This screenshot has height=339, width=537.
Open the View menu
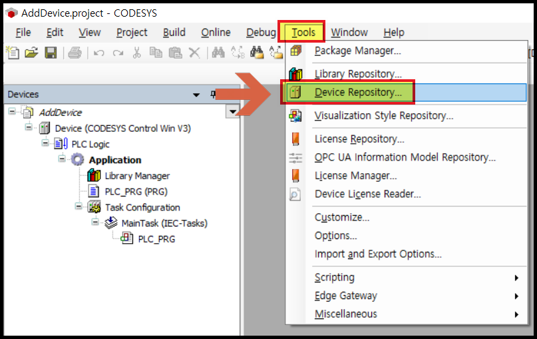pos(90,33)
